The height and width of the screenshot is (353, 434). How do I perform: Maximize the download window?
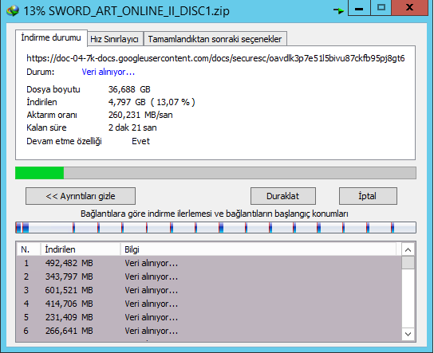381,8
